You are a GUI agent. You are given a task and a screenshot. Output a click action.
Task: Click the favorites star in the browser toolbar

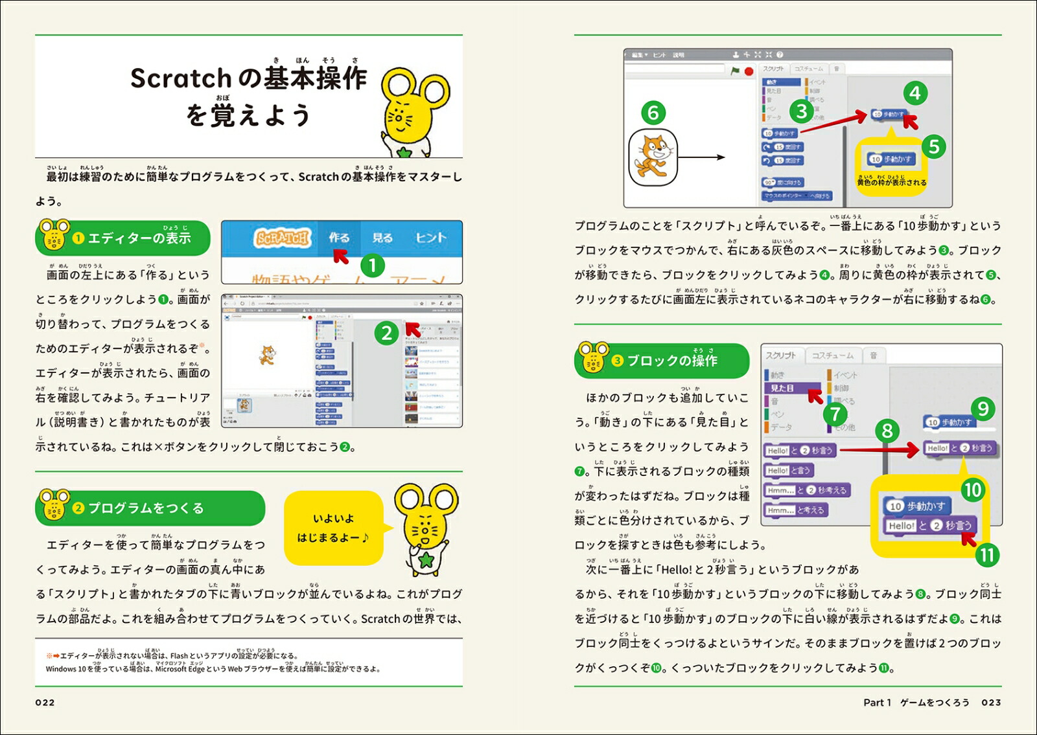(422, 304)
